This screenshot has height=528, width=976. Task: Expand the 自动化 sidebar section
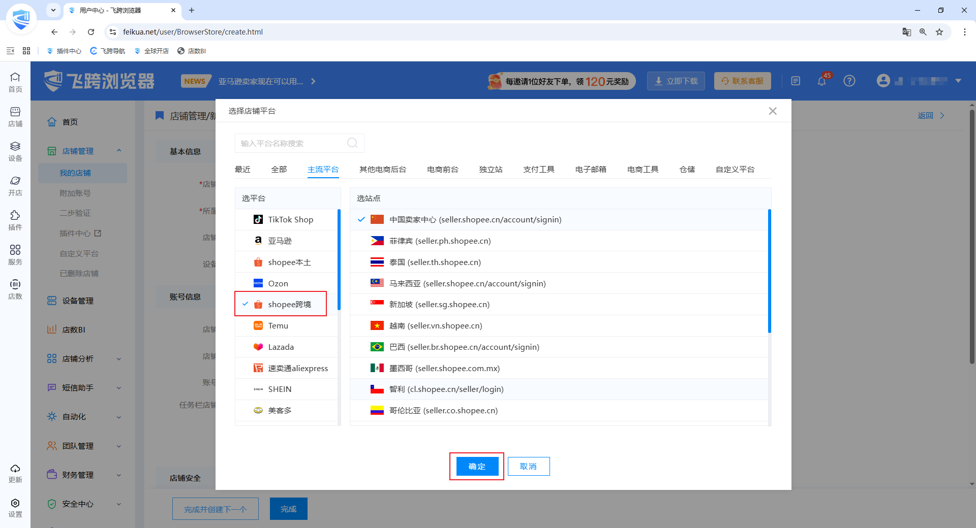click(119, 417)
